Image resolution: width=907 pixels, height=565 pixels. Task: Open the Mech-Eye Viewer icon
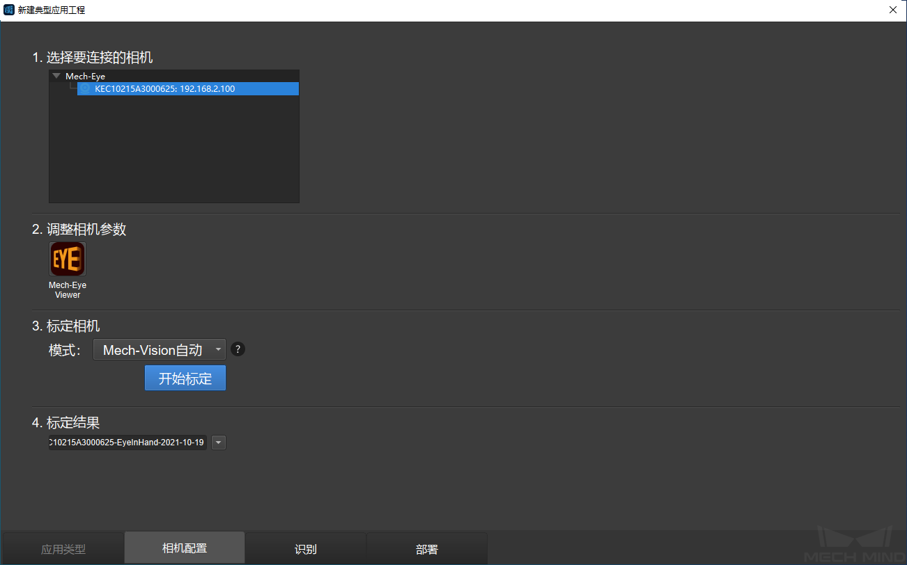tap(68, 259)
